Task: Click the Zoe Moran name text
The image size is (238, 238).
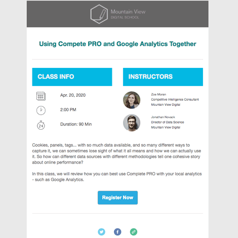Action: [158, 94]
